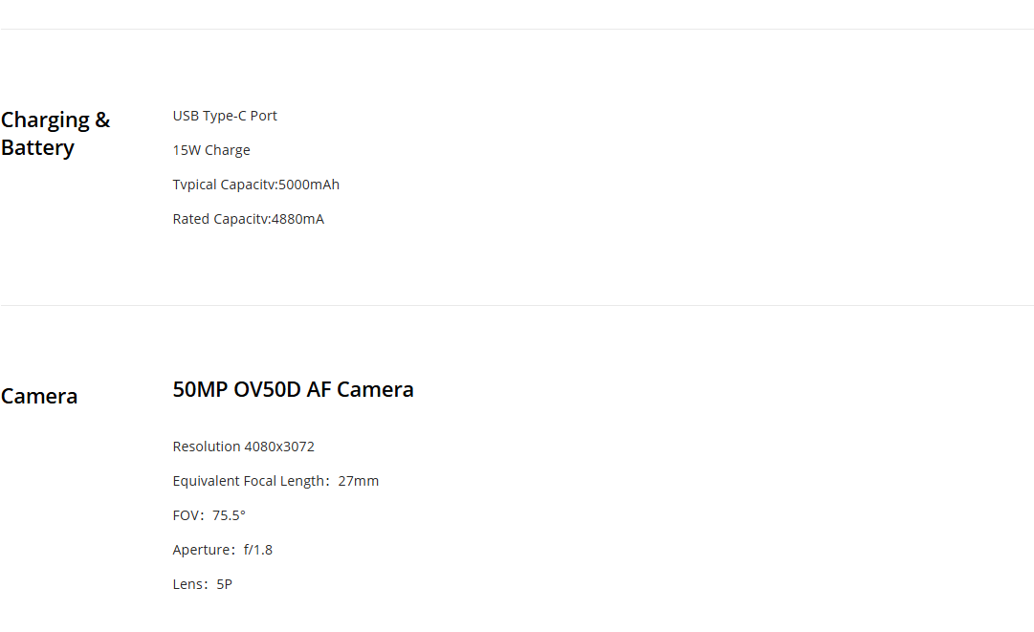The image size is (1034, 632).
Task: Click the USB Type-C Port text
Action: click(x=225, y=116)
